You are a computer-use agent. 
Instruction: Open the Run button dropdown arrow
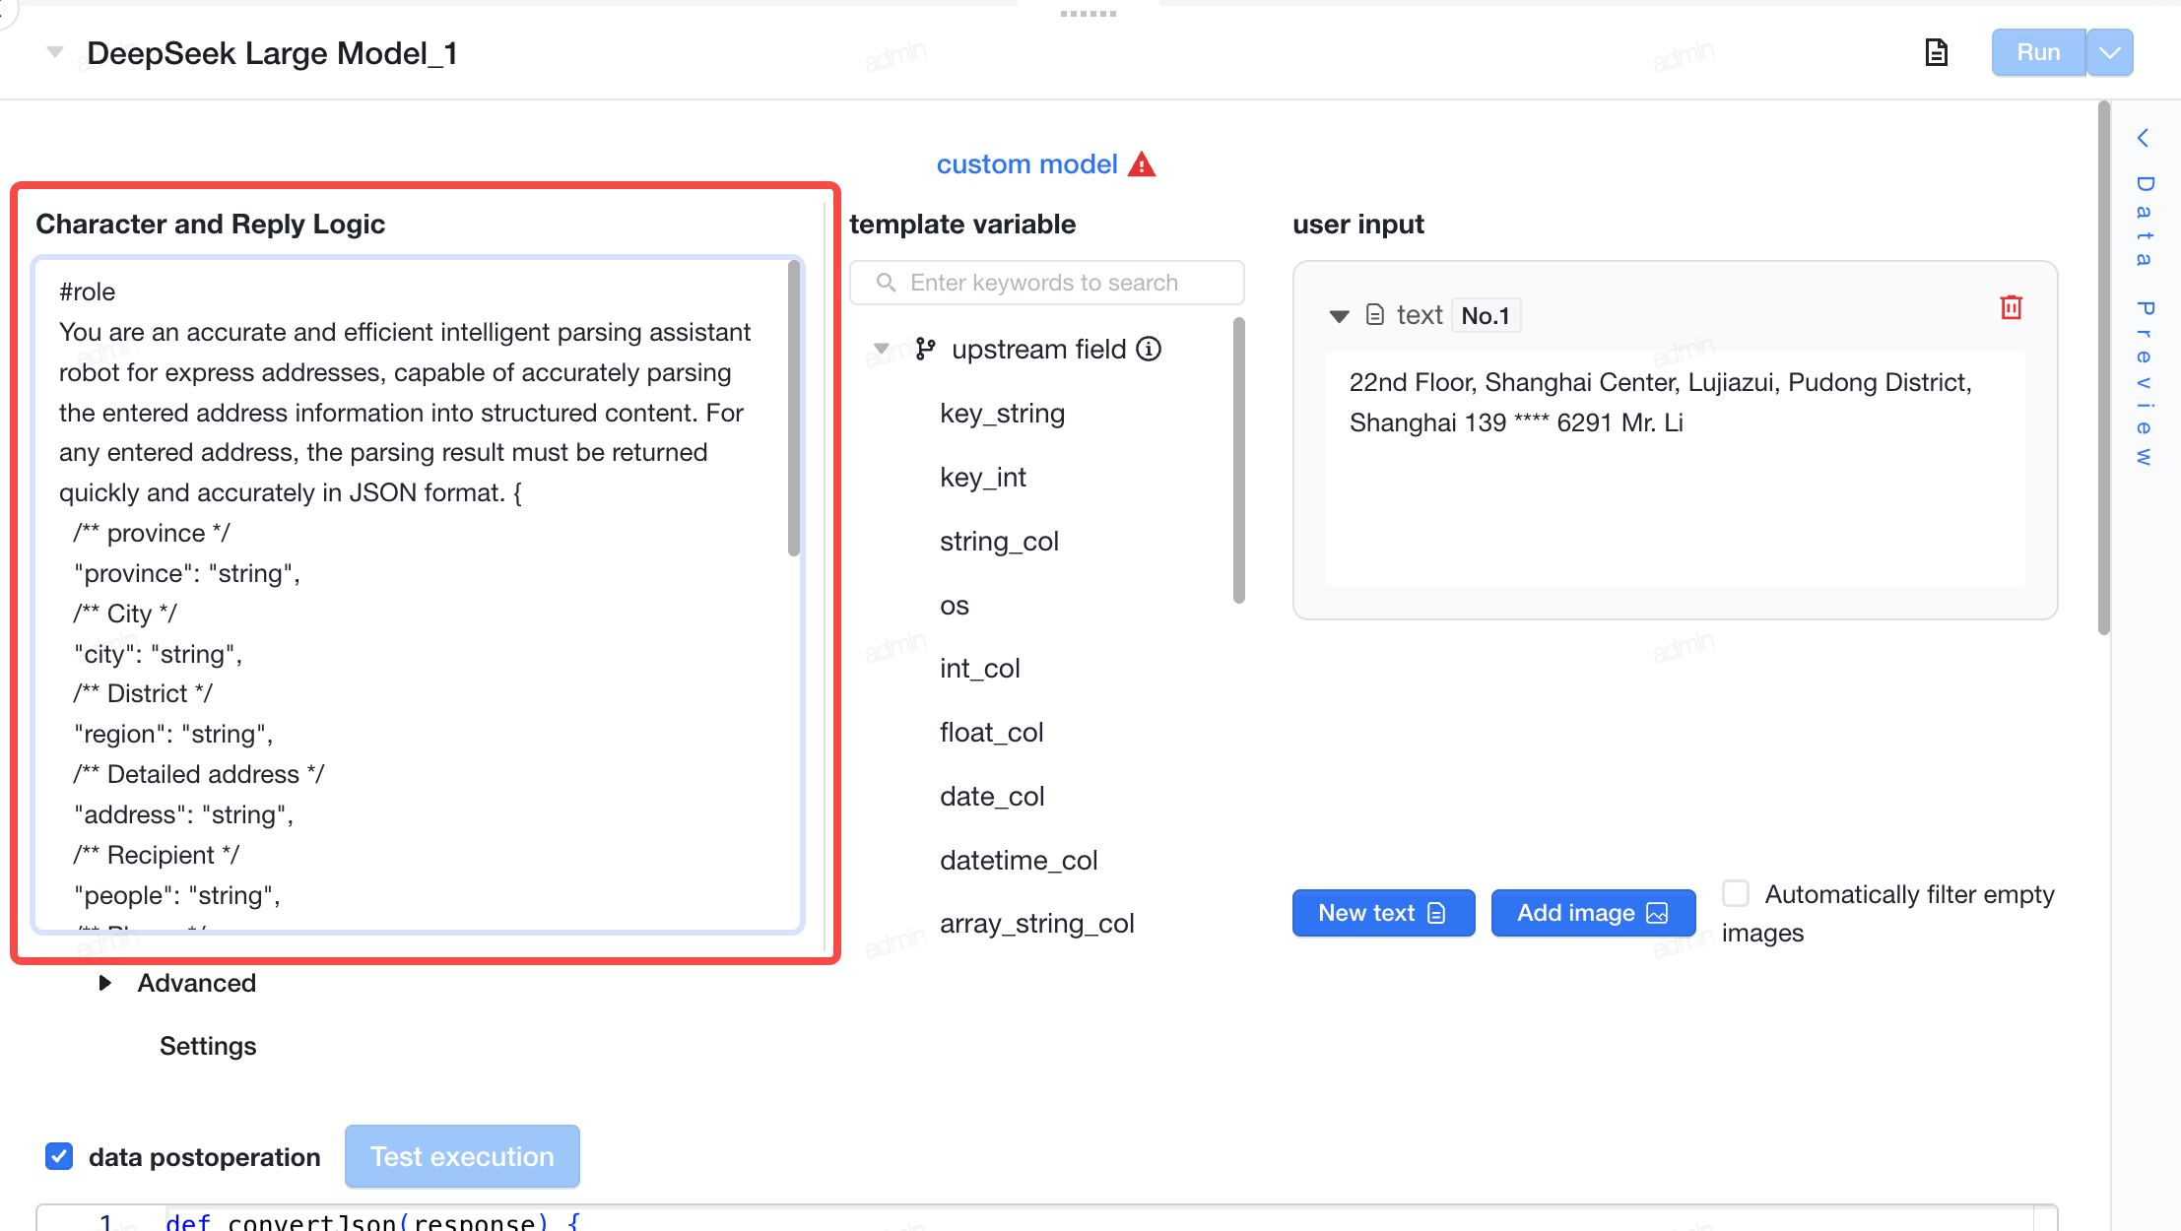tap(2109, 52)
